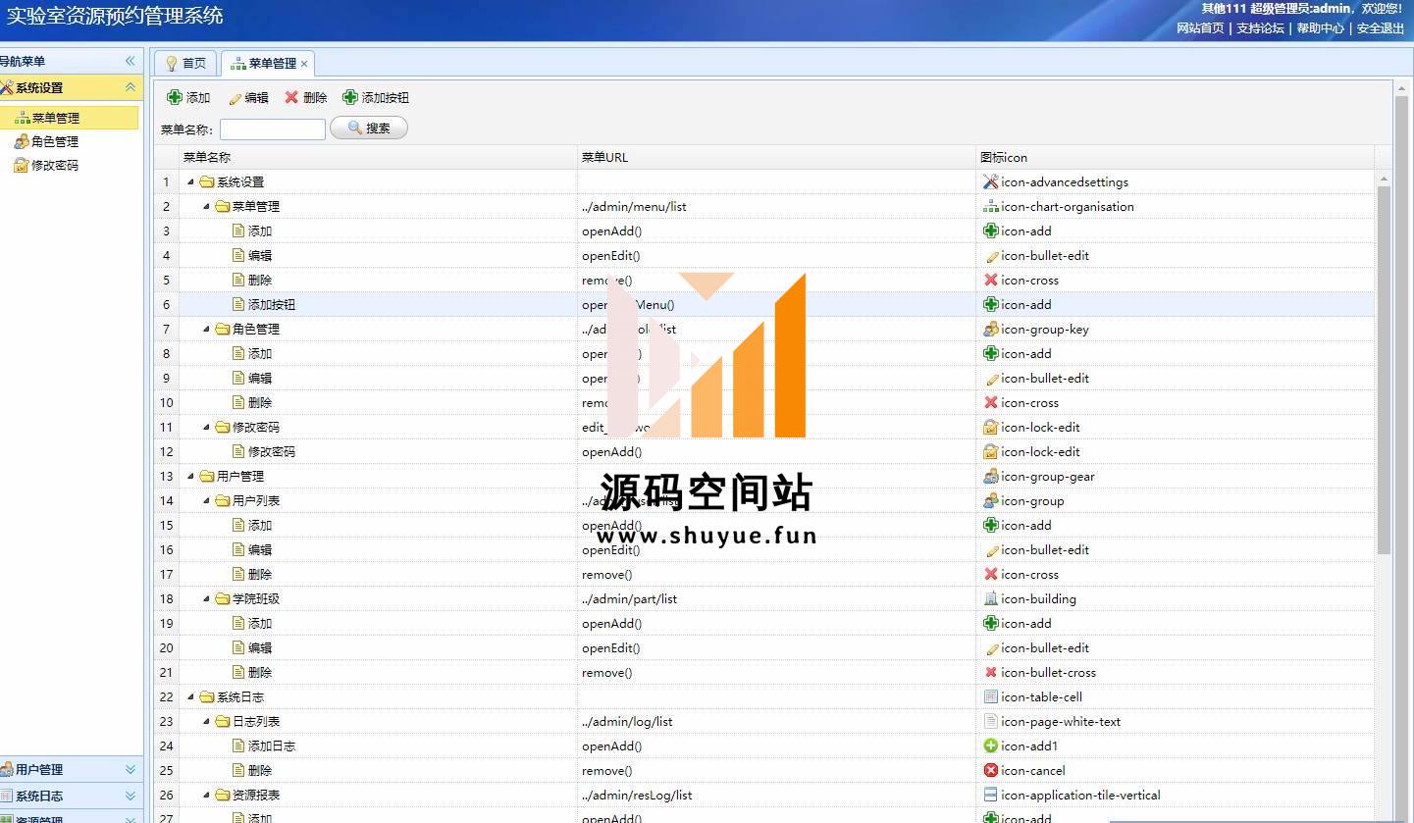Click the 图标icon column header

[x=1175, y=157]
